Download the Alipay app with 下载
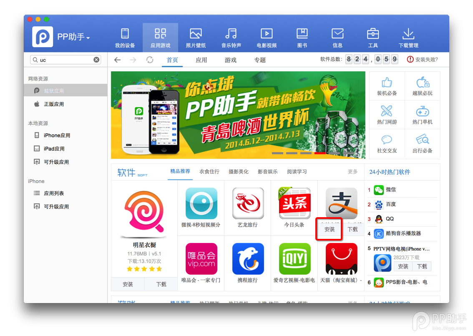This screenshot has height=336, width=473. (352, 229)
